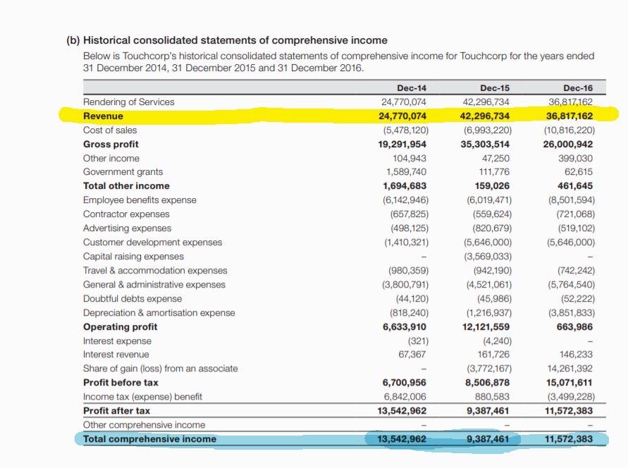
Task: Click the 'Other comprehensive income' row label
Action: tap(144, 425)
